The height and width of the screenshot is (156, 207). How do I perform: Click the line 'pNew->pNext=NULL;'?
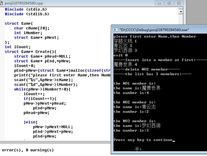(x=53, y=127)
